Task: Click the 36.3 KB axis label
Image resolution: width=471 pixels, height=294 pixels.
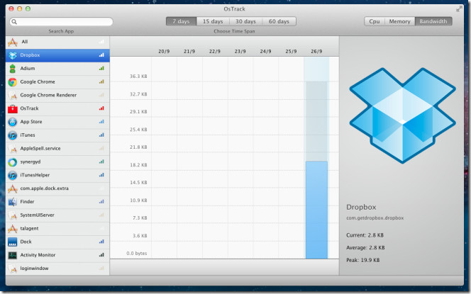Action: (x=138, y=77)
